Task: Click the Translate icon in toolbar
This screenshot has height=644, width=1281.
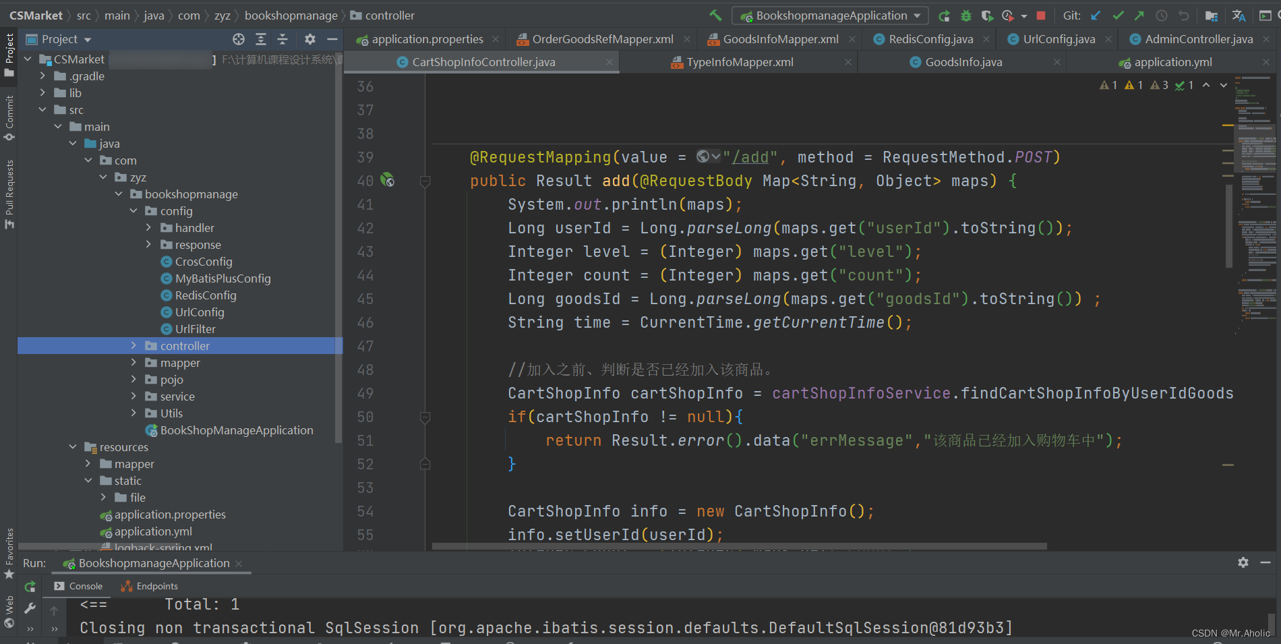Action: point(1239,16)
